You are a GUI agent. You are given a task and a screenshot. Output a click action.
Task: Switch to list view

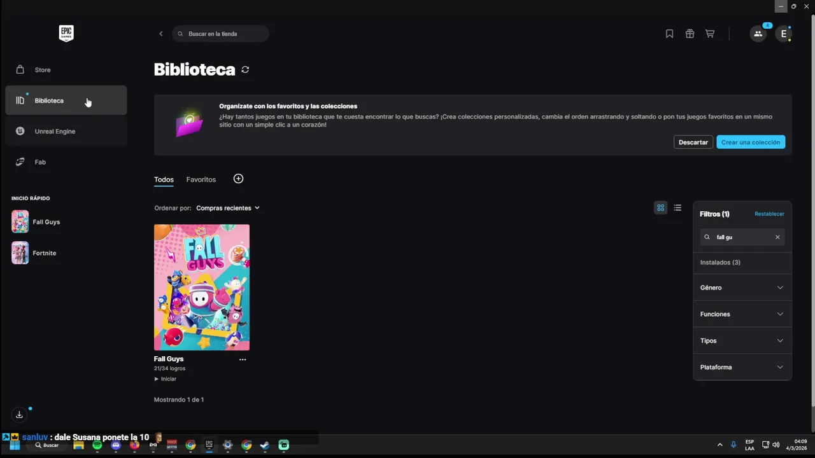pyautogui.click(x=677, y=208)
